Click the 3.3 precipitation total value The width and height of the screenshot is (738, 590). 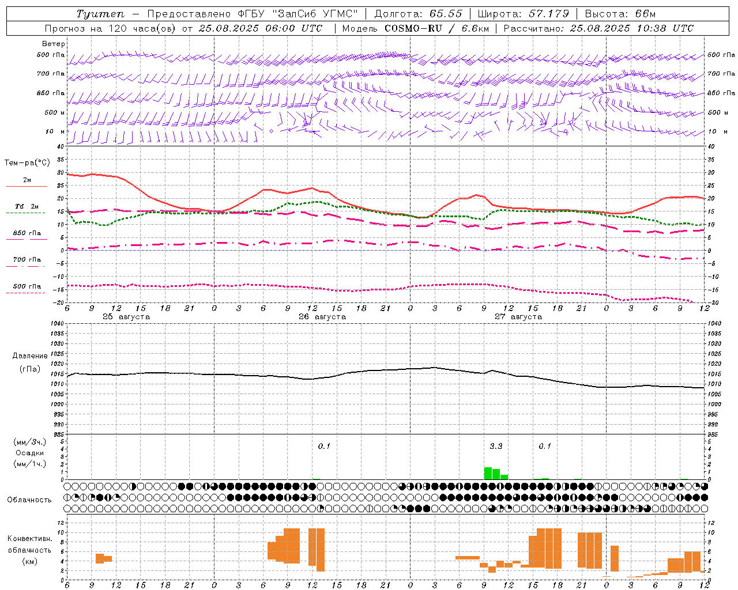(496, 446)
